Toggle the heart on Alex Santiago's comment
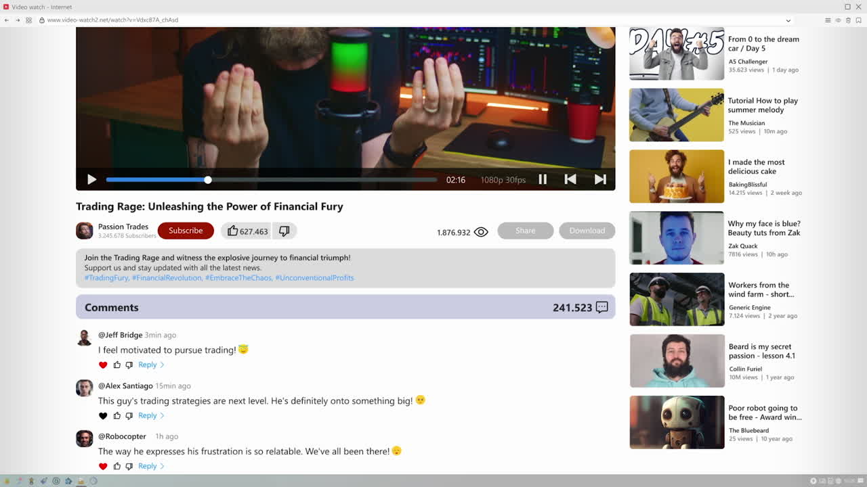The height and width of the screenshot is (487, 867). 103,416
